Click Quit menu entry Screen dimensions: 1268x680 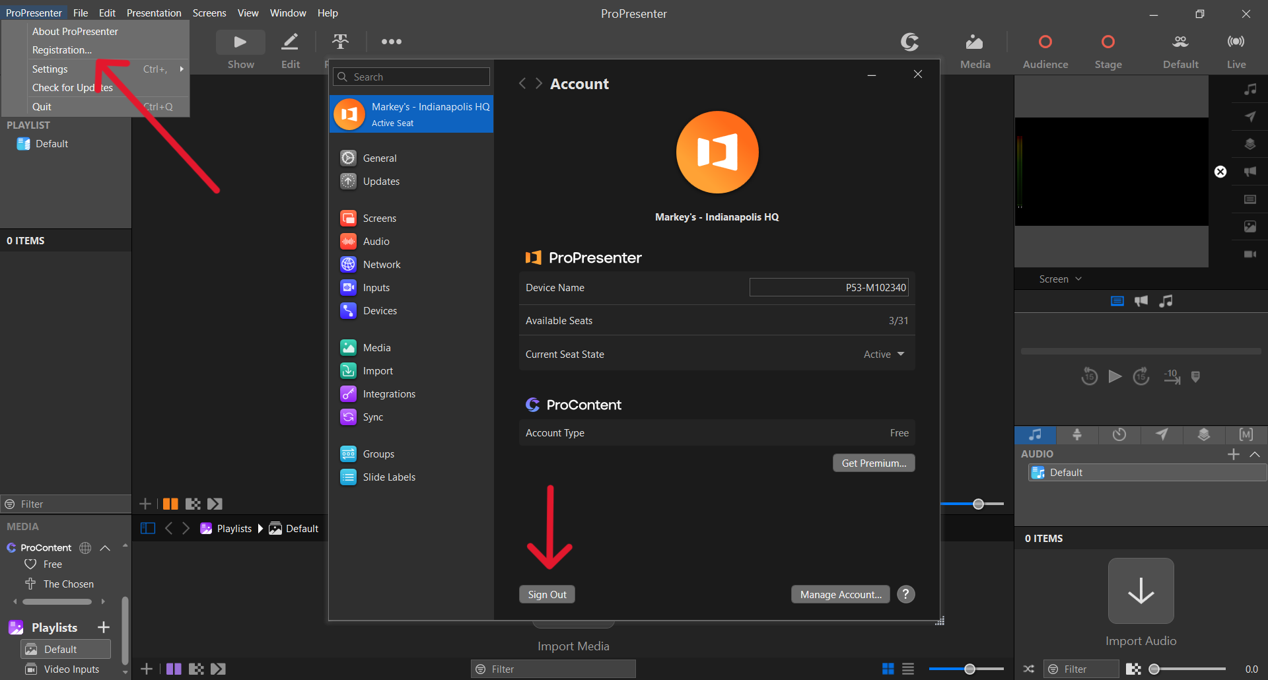tap(42, 107)
